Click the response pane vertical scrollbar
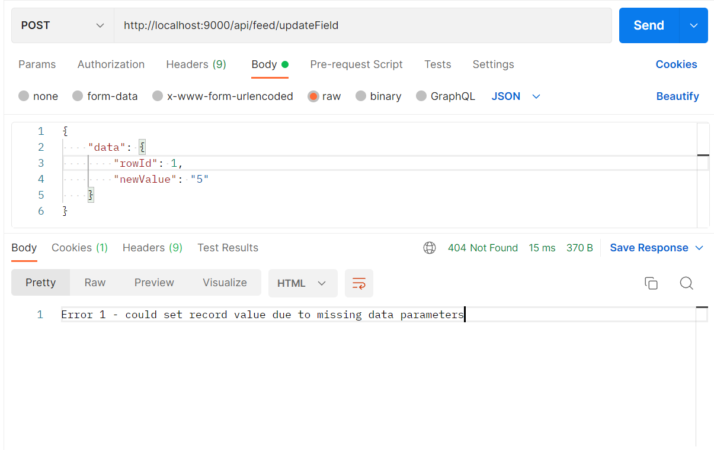Image resolution: width=714 pixels, height=450 pixels. (x=702, y=376)
